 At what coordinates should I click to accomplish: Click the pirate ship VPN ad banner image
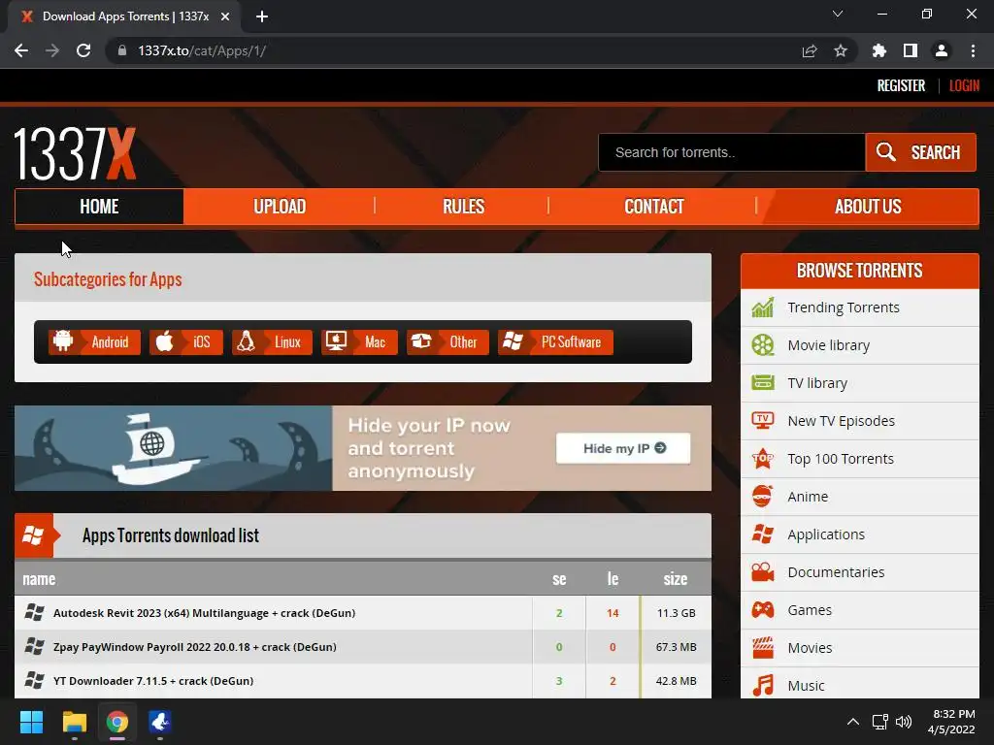(173, 448)
